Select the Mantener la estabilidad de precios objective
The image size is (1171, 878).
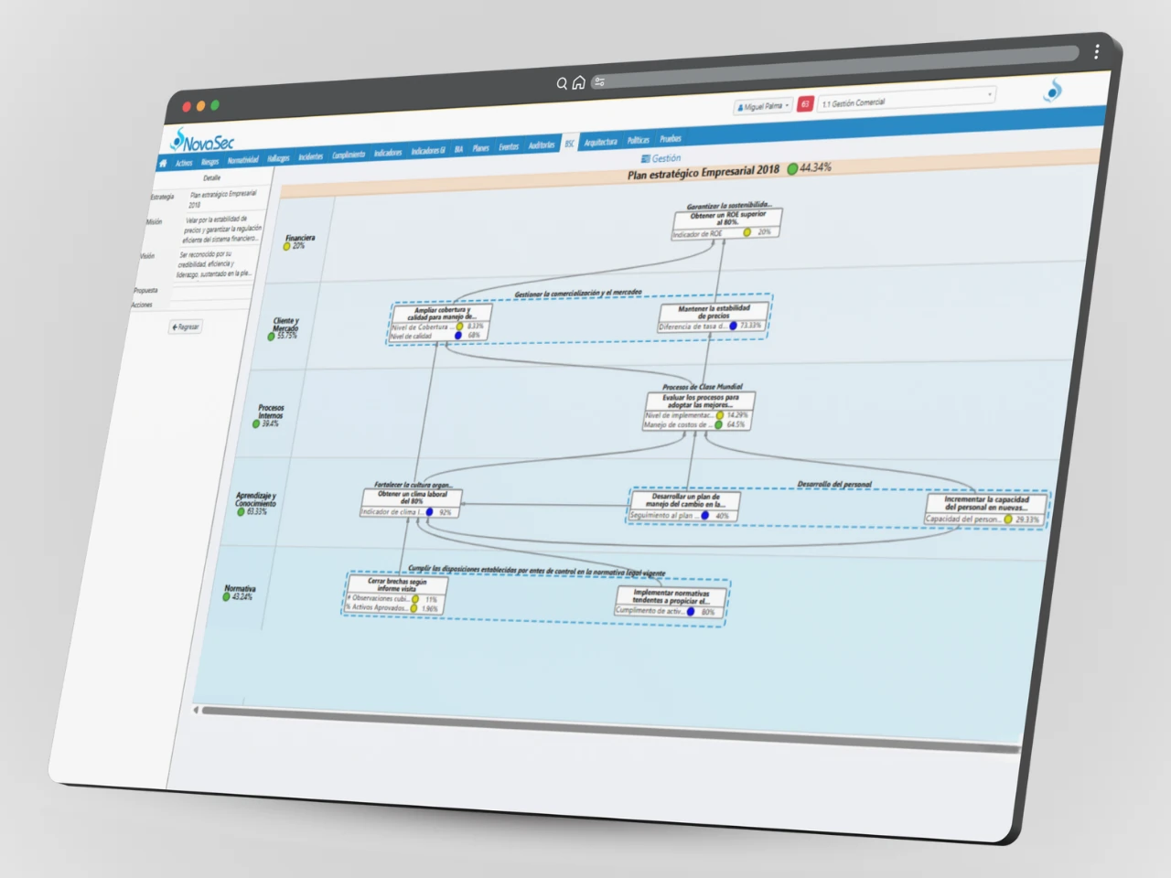click(x=713, y=312)
